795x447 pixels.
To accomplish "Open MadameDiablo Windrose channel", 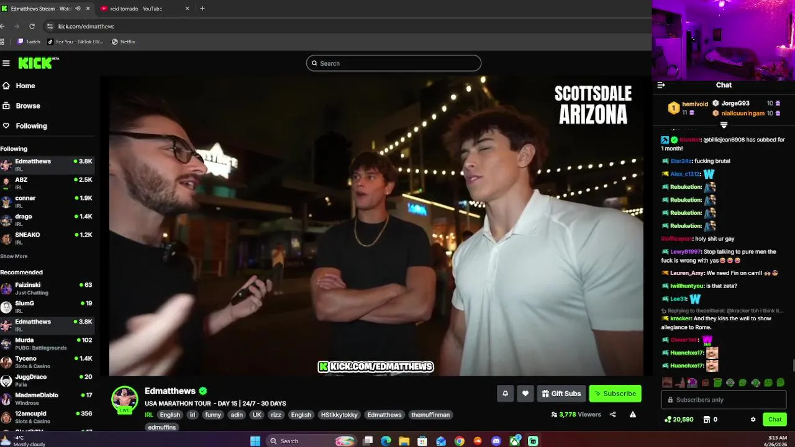I will pos(47,399).
